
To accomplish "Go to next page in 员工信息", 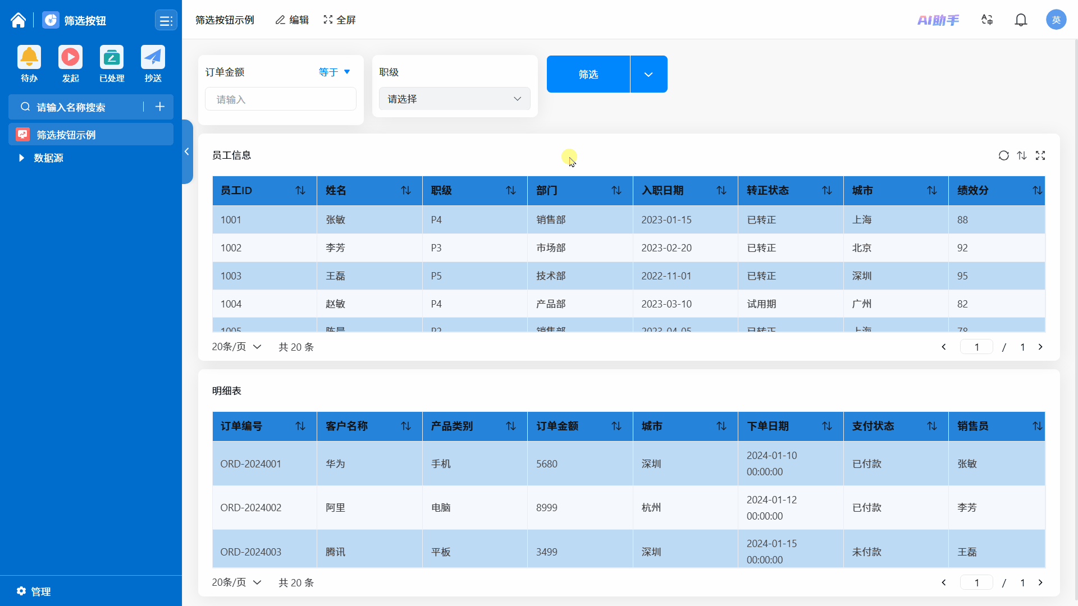I will [1040, 347].
